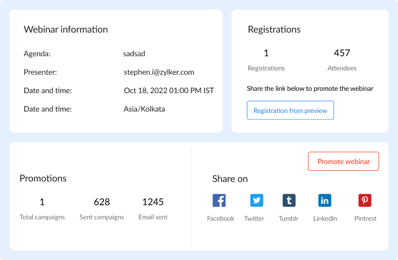Viewport: 398px width, 260px height.
Task: Select the Twitter share icon
Action: 257,200
